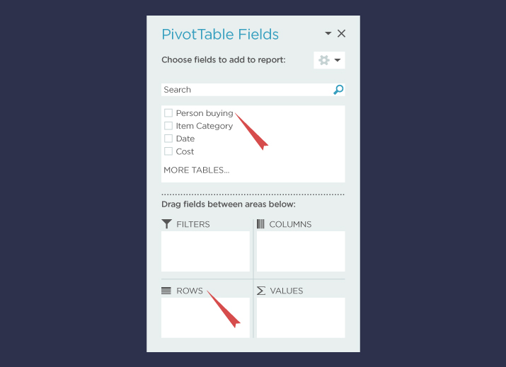Image resolution: width=506 pixels, height=367 pixels.
Task: Enable the Date field checkbox
Action: [168, 139]
